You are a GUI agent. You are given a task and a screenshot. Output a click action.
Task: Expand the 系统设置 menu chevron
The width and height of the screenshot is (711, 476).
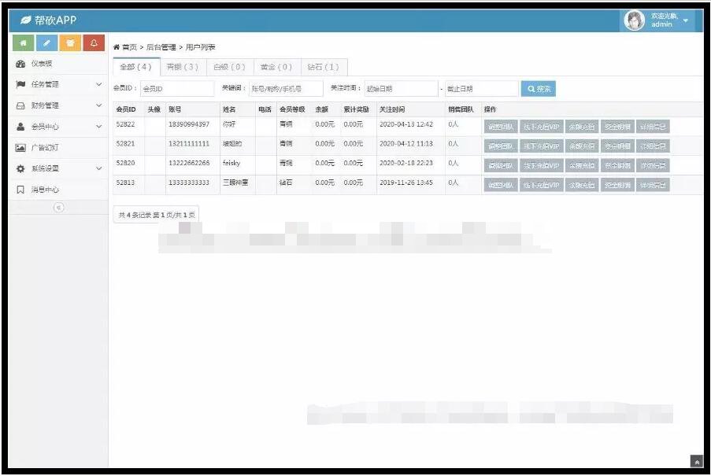(x=99, y=168)
